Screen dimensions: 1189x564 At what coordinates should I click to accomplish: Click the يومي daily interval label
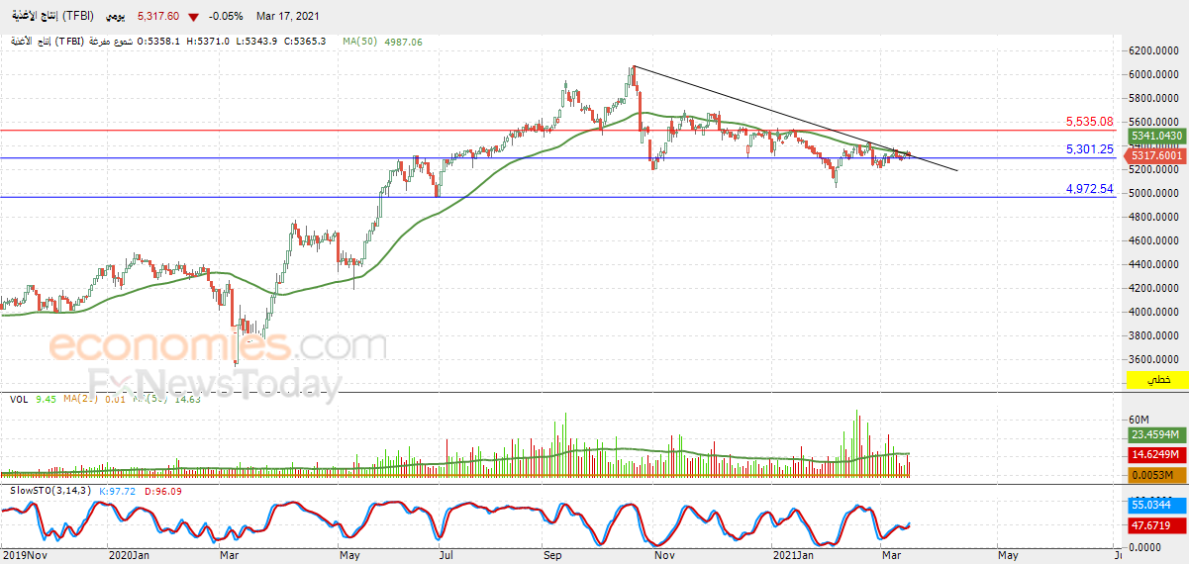click(x=116, y=17)
